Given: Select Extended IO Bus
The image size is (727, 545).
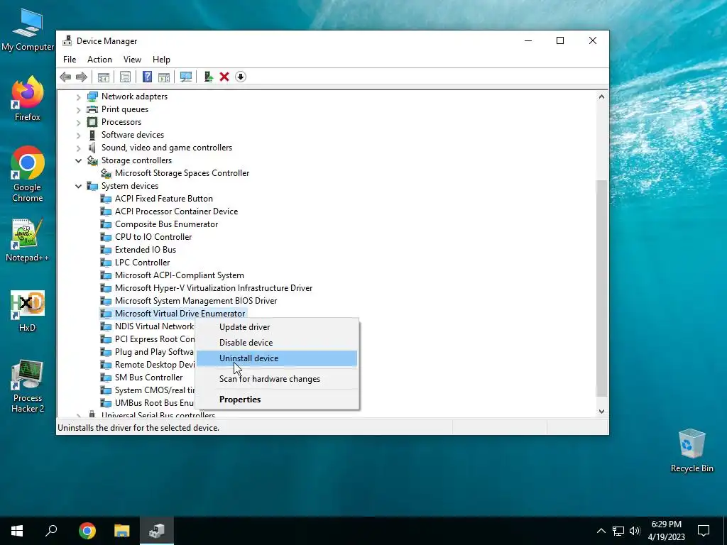Looking at the screenshot, I should (x=145, y=250).
